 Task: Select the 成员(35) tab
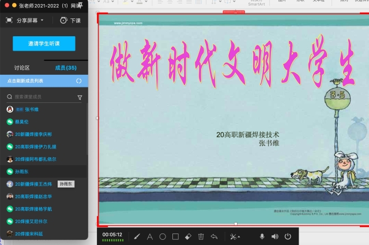click(66, 68)
